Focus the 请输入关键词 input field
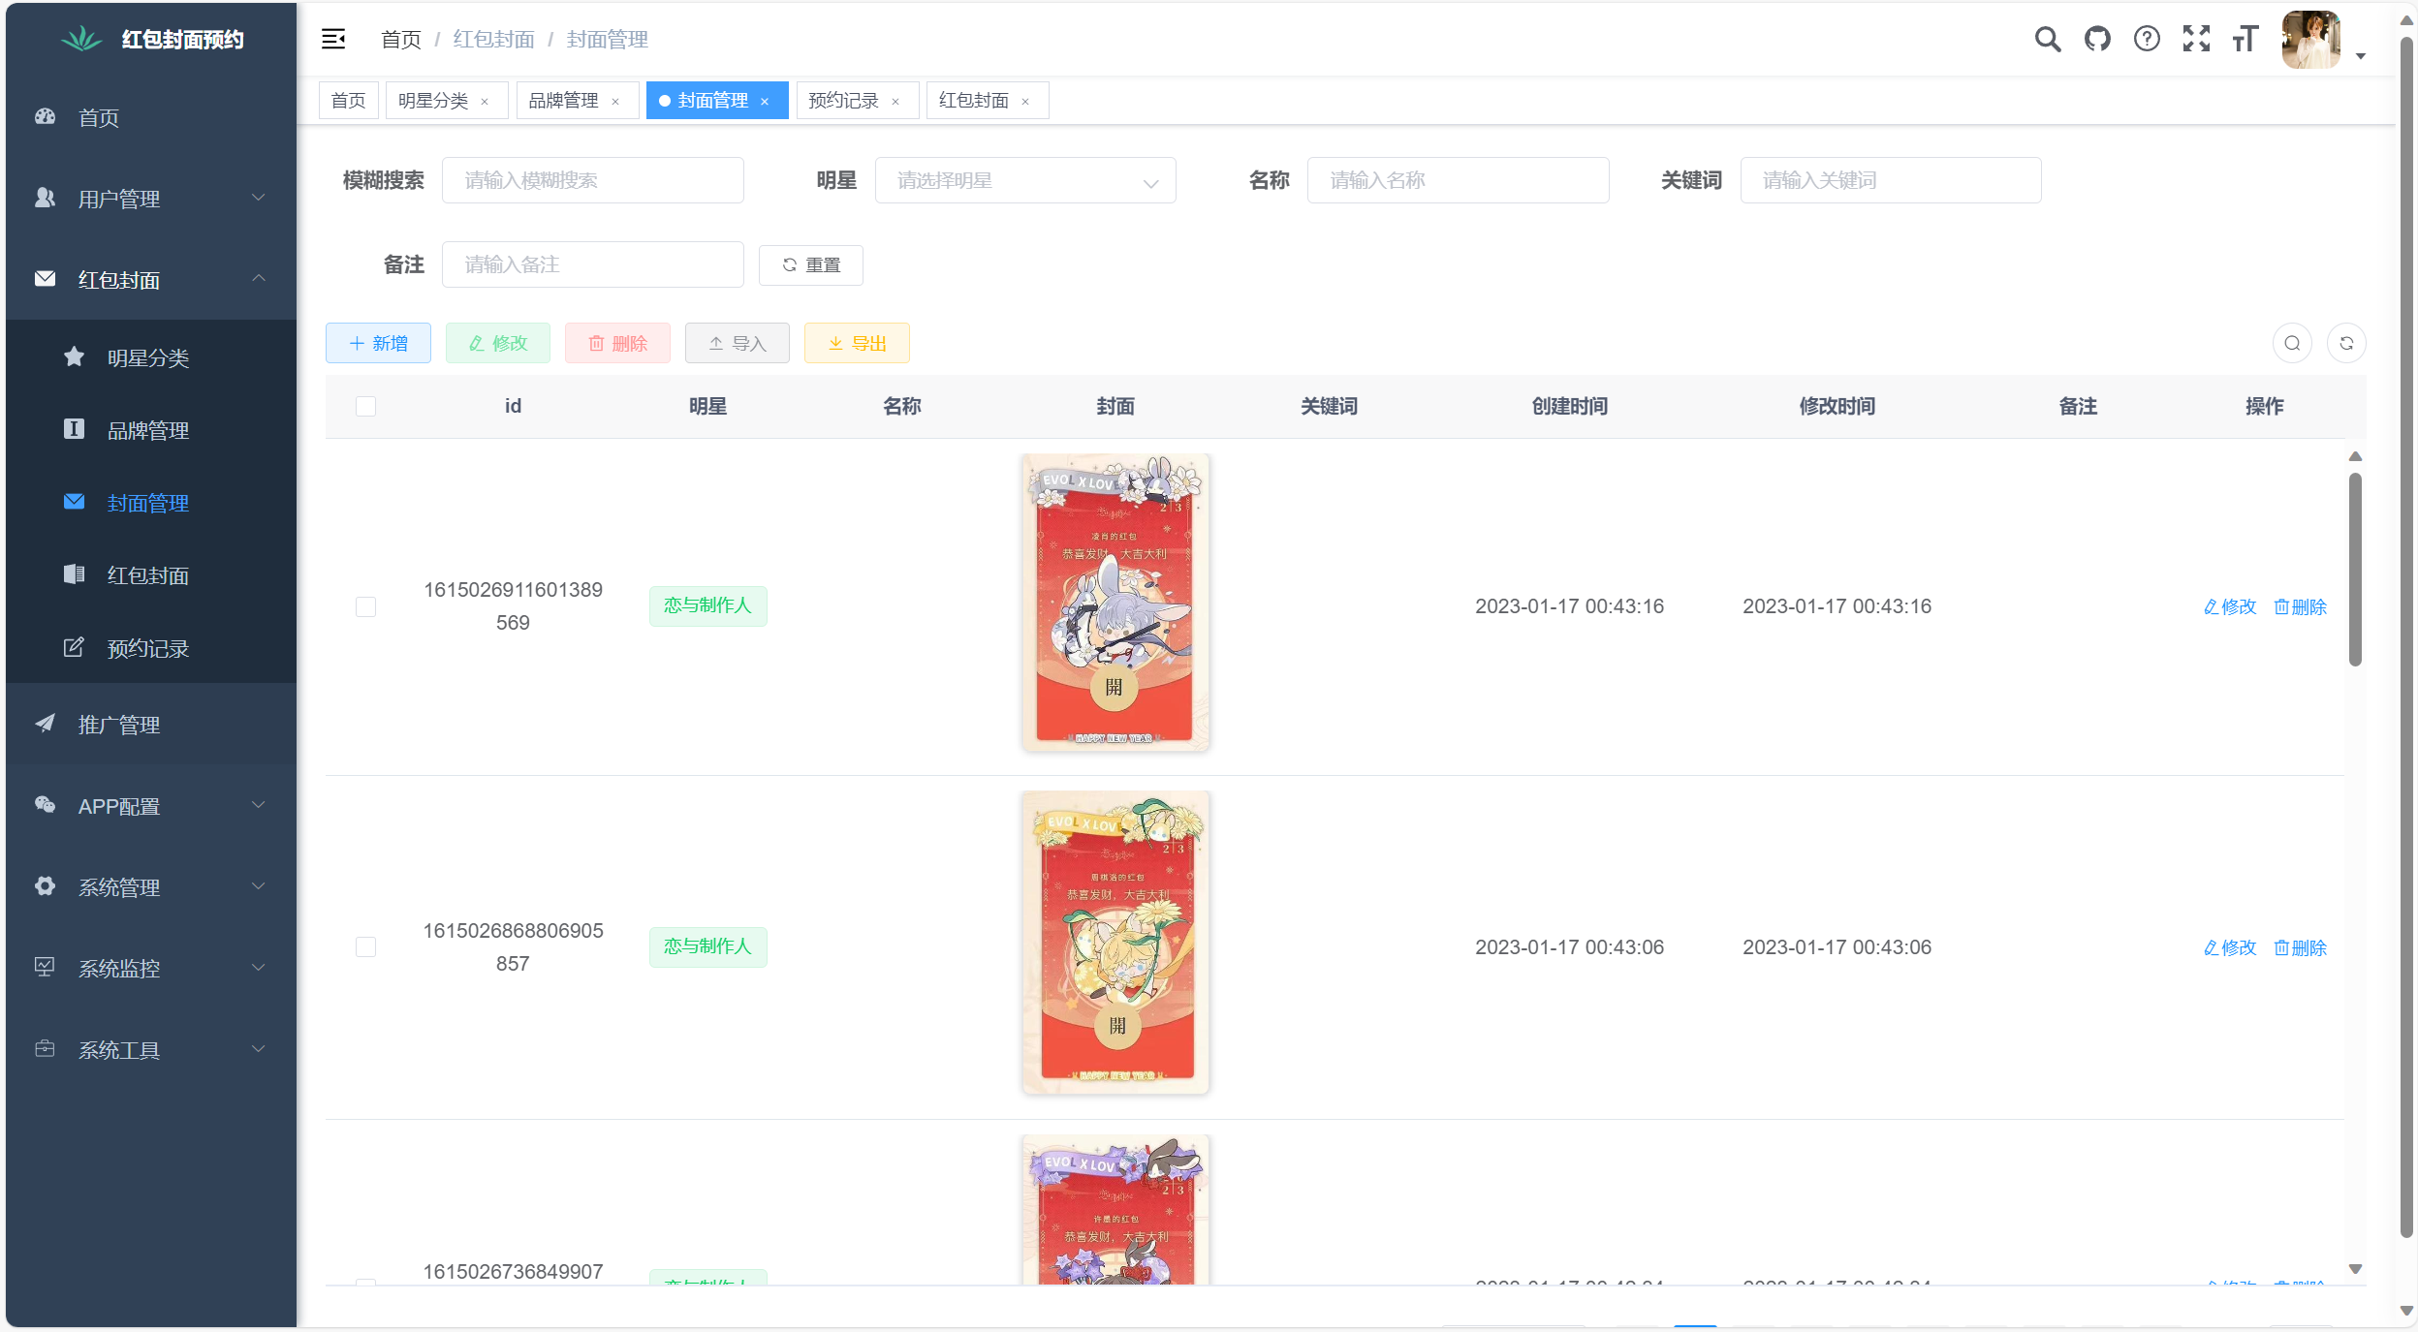 point(1891,180)
